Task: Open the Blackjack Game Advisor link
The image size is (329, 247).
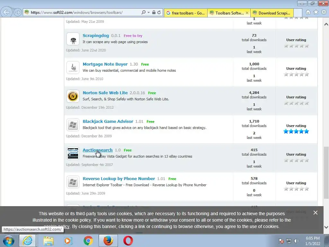Action: [108, 121]
